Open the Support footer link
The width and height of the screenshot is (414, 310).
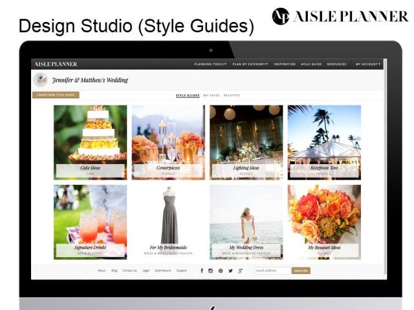pyautogui.click(x=182, y=271)
